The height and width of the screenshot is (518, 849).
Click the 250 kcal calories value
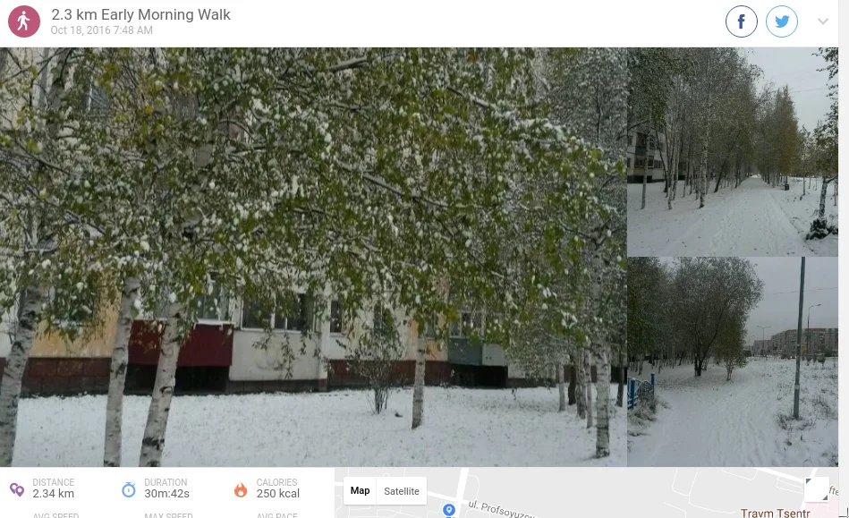click(x=277, y=494)
